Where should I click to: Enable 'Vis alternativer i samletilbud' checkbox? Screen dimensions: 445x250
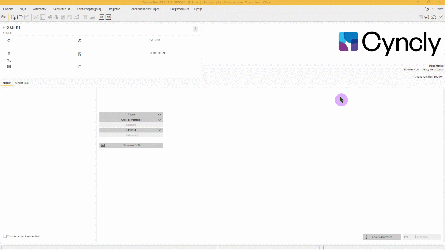[x=5, y=236]
